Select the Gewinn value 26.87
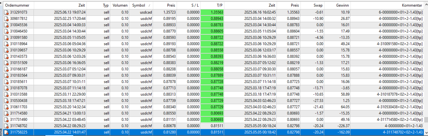428x136 pixels. pos(345,19)
